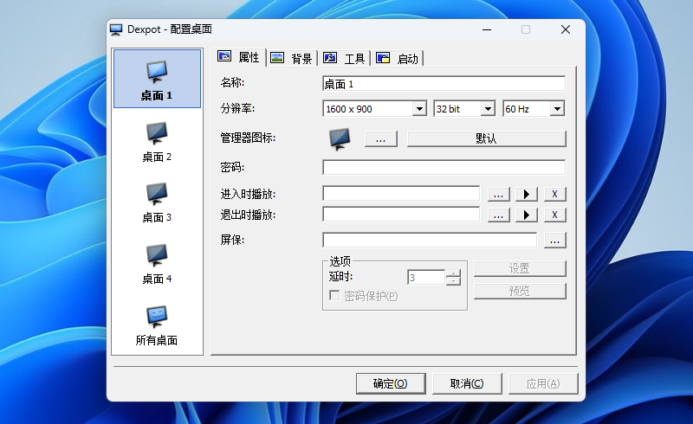Clear the 进入时播放 sound with X
The image size is (693, 424).
pyautogui.click(x=554, y=194)
